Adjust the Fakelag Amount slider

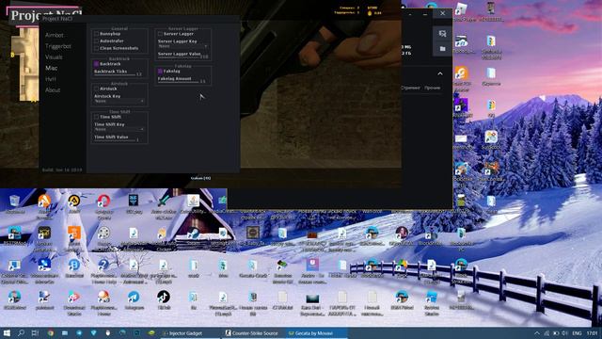179,82
